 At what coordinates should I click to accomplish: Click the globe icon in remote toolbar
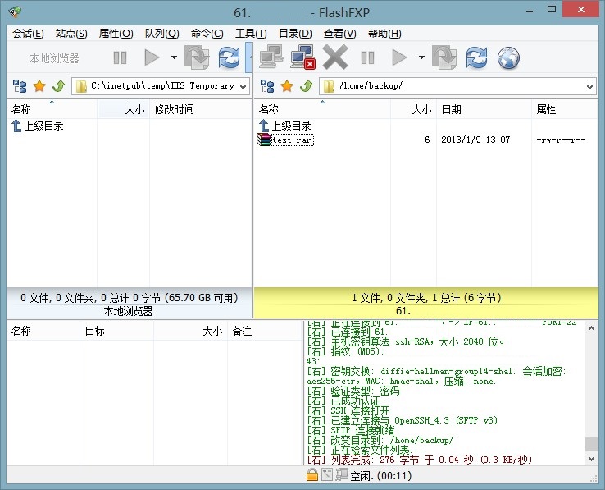(509, 57)
